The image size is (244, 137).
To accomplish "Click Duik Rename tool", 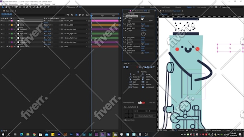I will 130,84.
